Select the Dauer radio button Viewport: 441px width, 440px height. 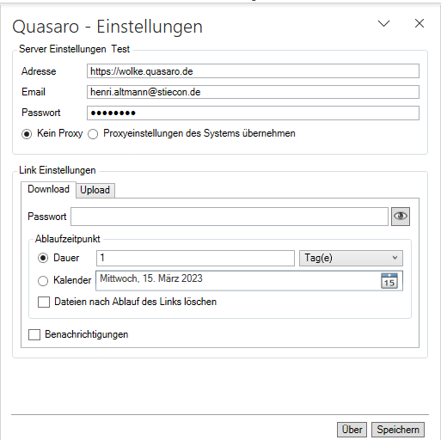pyautogui.click(x=43, y=258)
